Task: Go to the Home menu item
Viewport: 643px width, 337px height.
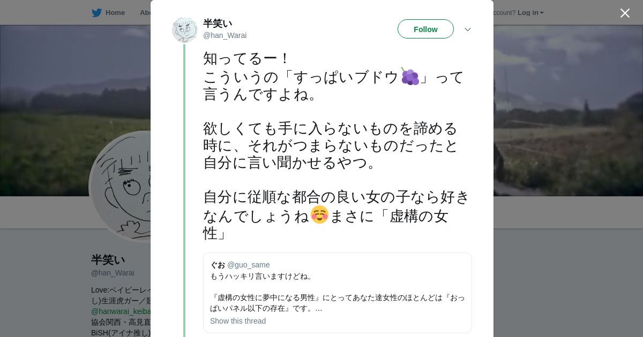Action: 115,13
